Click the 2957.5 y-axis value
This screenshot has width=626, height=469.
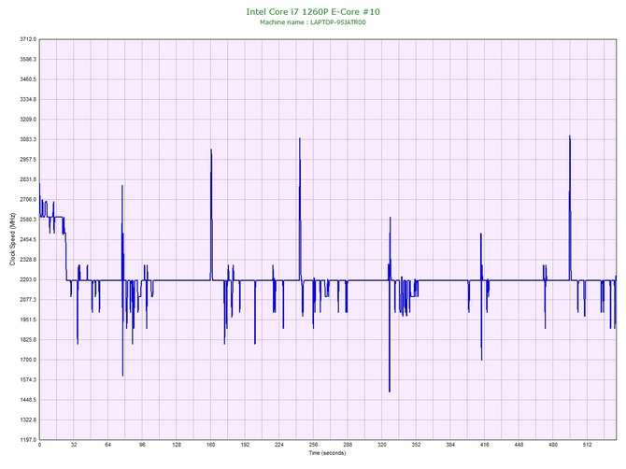click(x=28, y=159)
